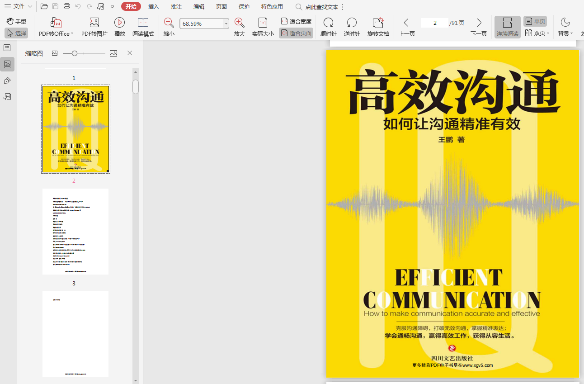This screenshot has height=384, width=584.
Task: Switch to 单页 single page view
Action: pyautogui.click(x=535, y=21)
